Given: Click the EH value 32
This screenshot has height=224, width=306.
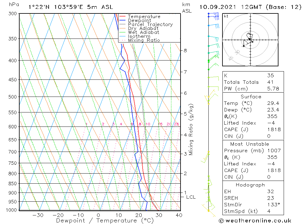Looking at the screenshot, I should coord(271,192).
